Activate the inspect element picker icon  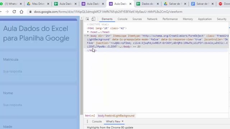click(87, 19)
